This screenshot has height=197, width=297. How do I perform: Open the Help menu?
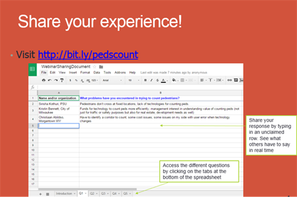click(x=133, y=72)
